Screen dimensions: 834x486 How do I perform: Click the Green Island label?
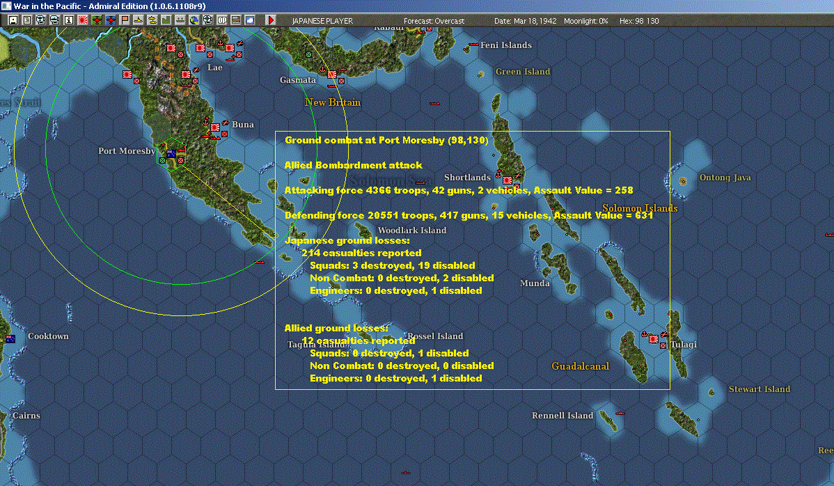(x=523, y=72)
